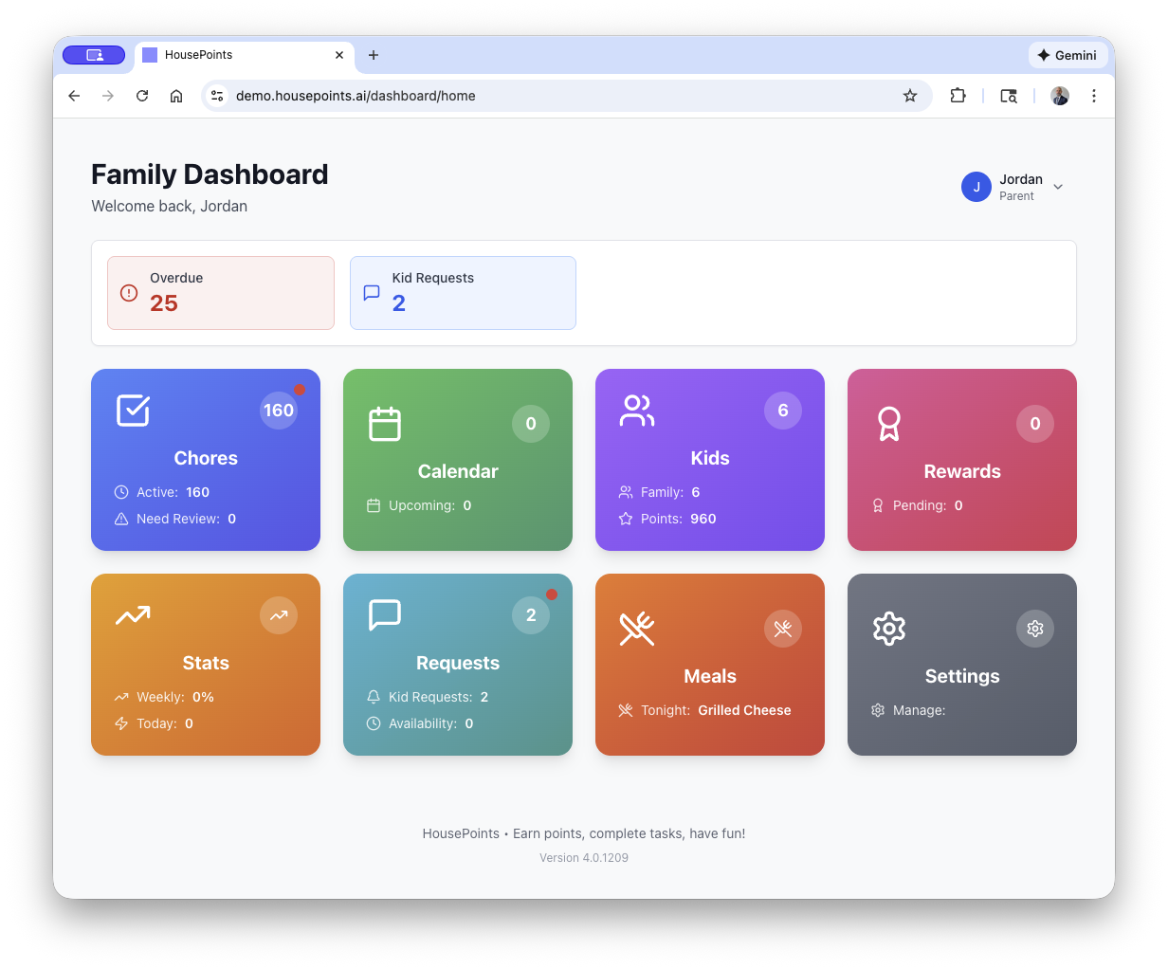The image size is (1168, 969).
Task: Click the 'Family Dashboard' heading
Action: tap(210, 174)
